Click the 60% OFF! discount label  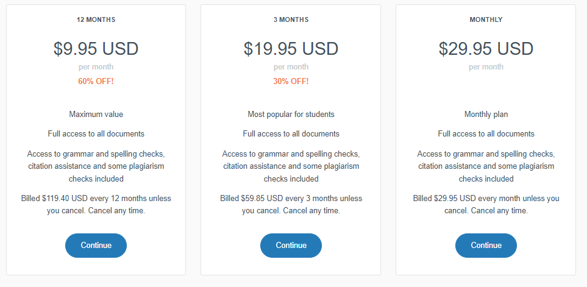96,81
